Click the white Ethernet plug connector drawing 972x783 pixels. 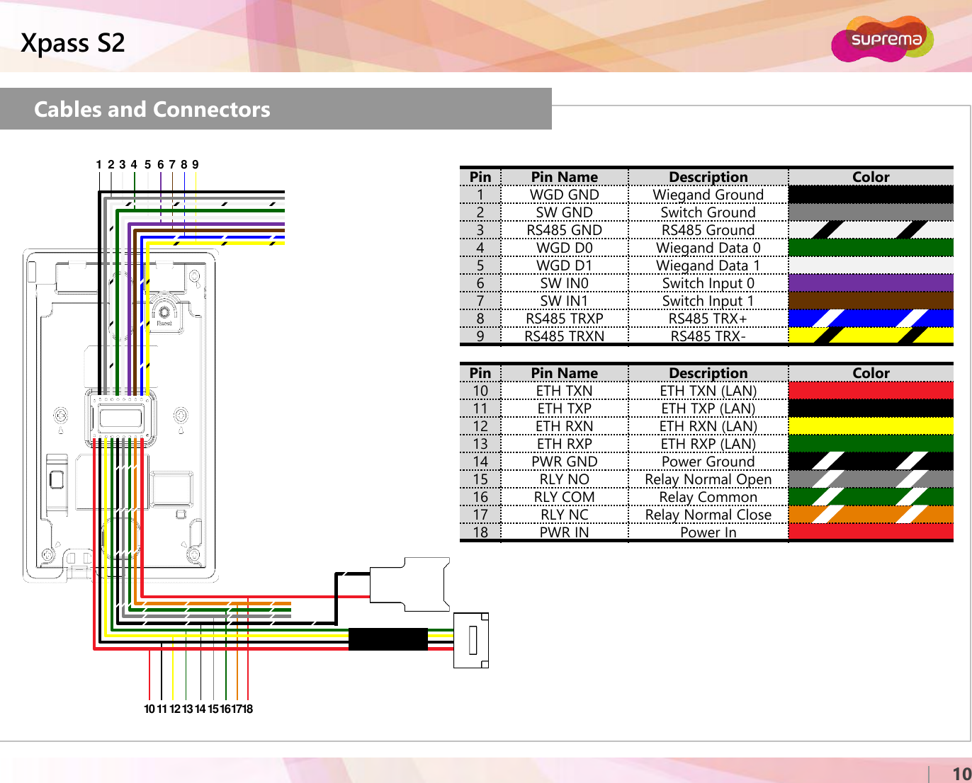471,641
